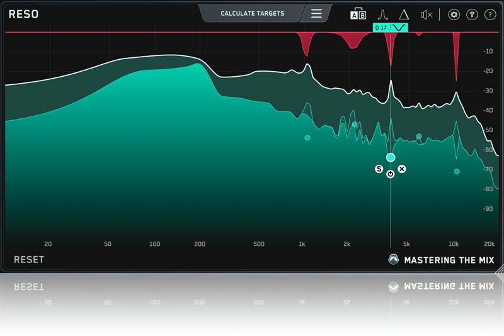504x336 pixels.
Task: Click the resonance peak curve icon
Action: 382,14
